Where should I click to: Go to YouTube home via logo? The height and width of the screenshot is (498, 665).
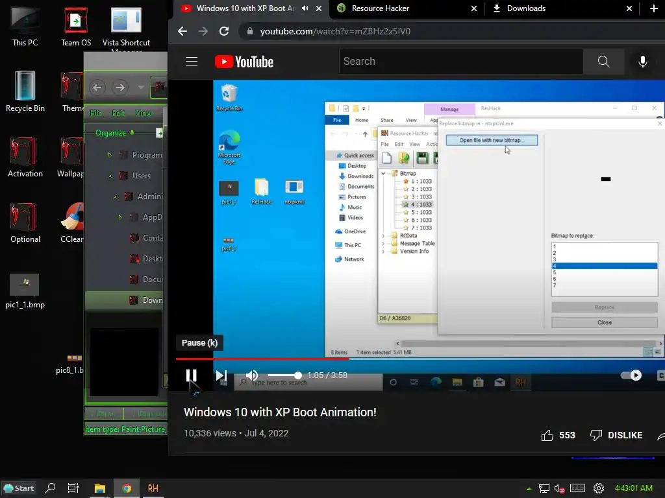coord(244,62)
